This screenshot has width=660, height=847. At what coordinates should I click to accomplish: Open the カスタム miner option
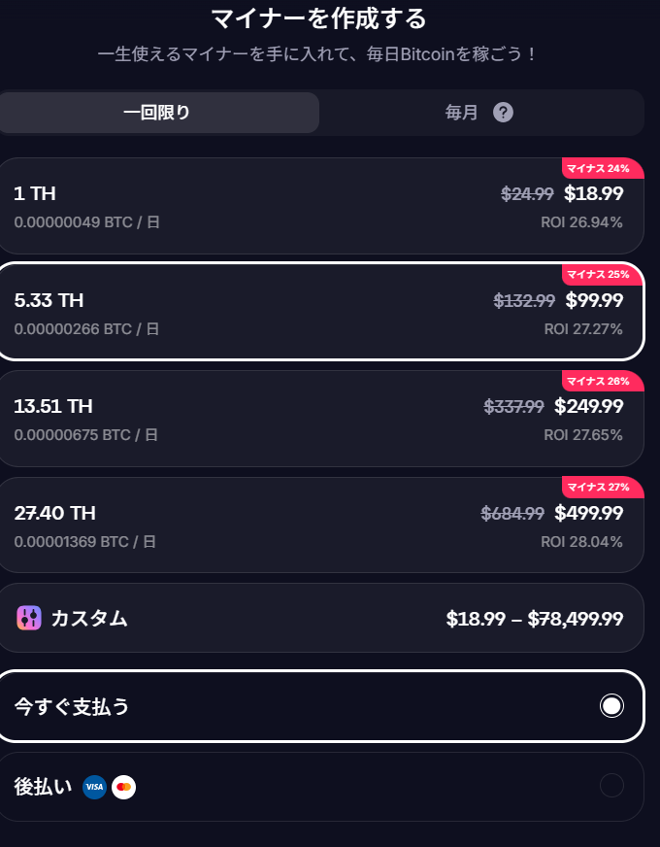89,618
